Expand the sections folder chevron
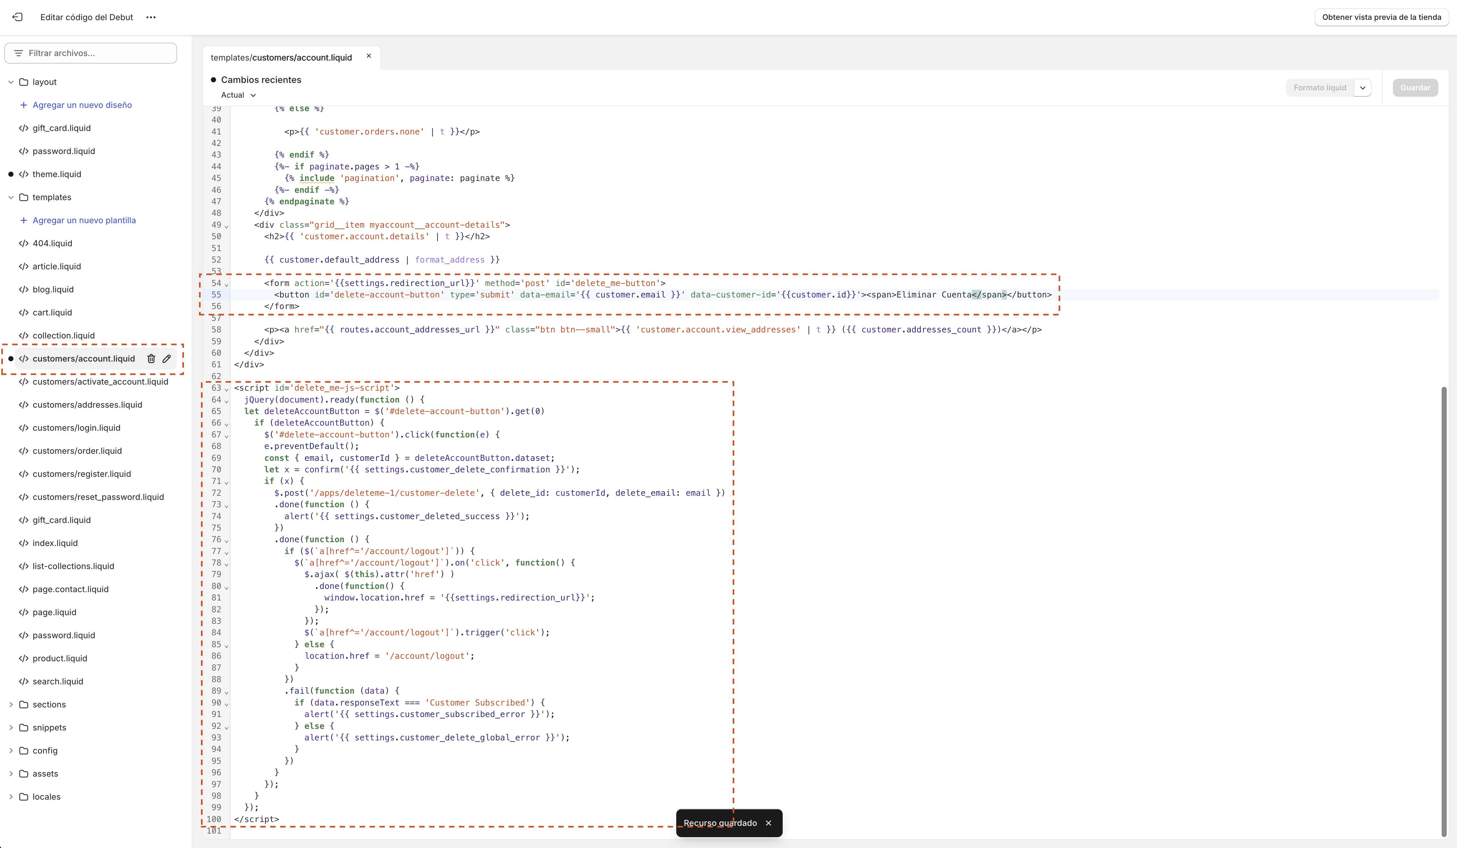 (10, 705)
